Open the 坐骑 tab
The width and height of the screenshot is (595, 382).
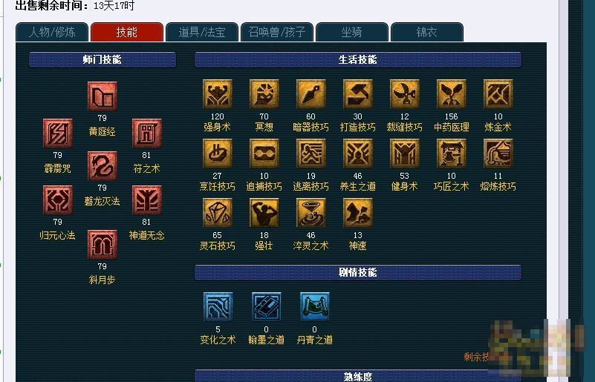pyautogui.click(x=352, y=32)
